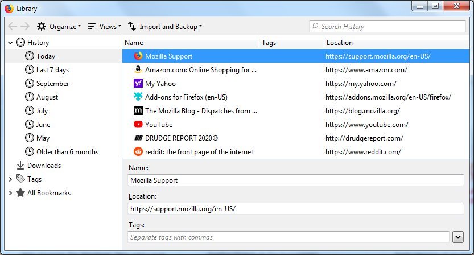This screenshot has height=255, width=474.
Task: Click the Drudge Report favicon
Action: click(x=138, y=138)
